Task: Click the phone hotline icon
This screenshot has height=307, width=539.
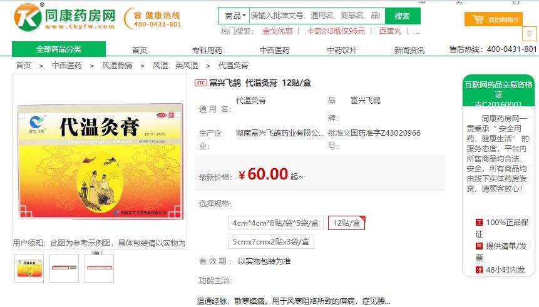Action: [138, 15]
